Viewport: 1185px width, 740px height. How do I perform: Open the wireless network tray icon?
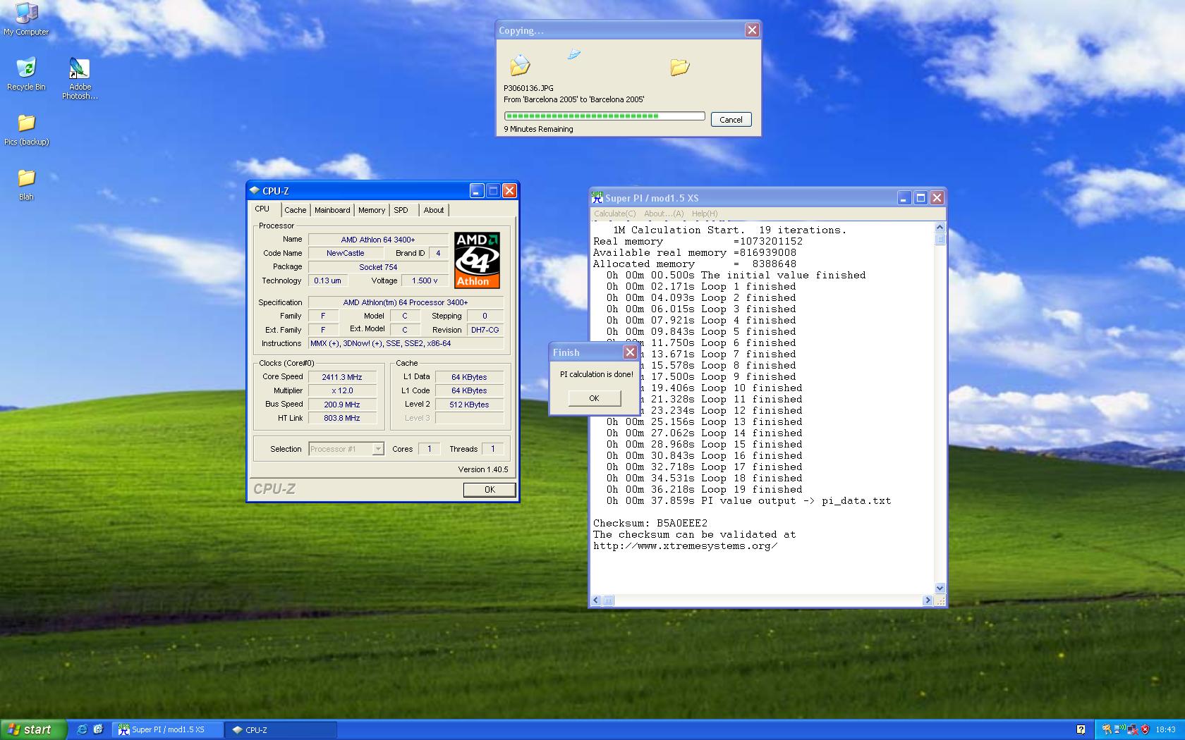(x=1119, y=729)
